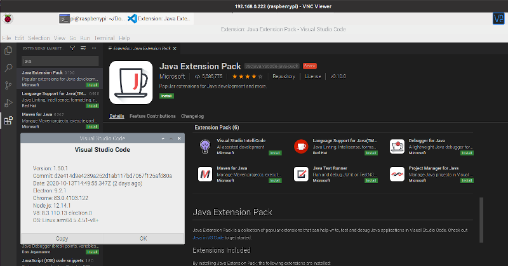Open the Explorer view in activity bar
The height and width of the screenshot is (266, 508).
[8, 50]
